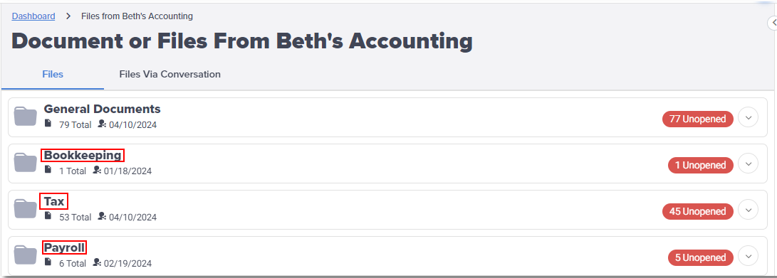Click file icon beside 79 Total
The width and height of the screenshot is (777, 278).
point(48,124)
